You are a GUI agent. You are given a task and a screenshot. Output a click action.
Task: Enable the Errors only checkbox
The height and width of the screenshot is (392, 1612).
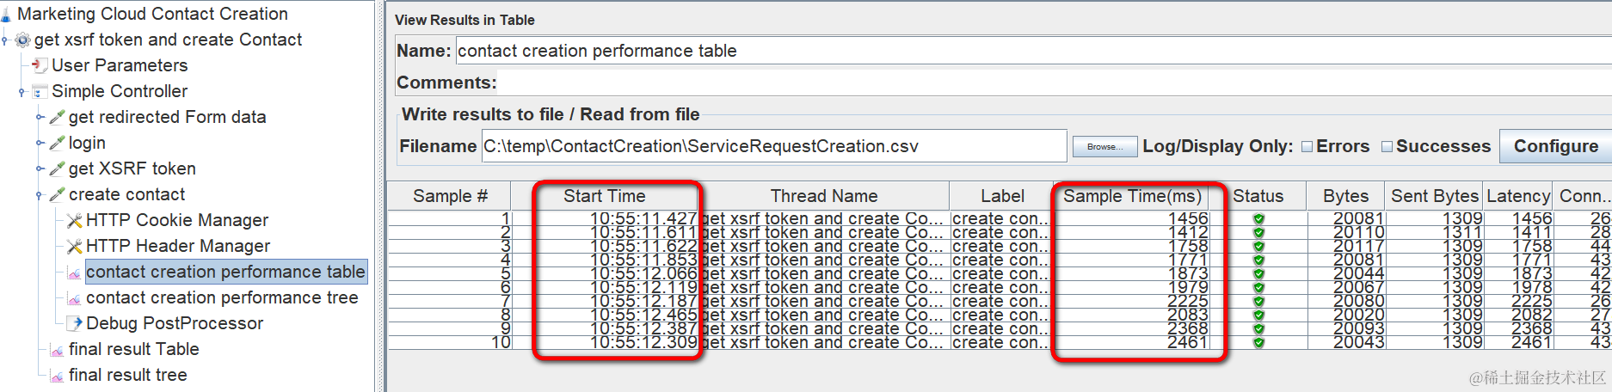click(1307, 147)
